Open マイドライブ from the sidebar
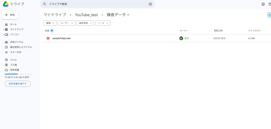 (x=17, y=29)
